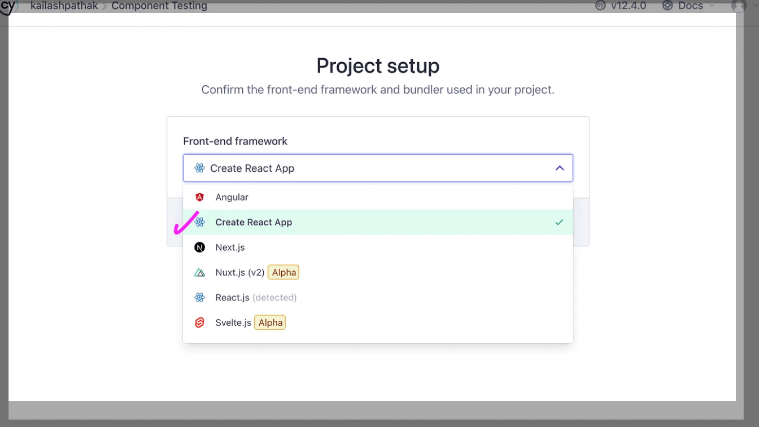The height and width of the screenshot is (427, 759).
Task: Click the Next.js logo icon
Action: click(199, 247)
